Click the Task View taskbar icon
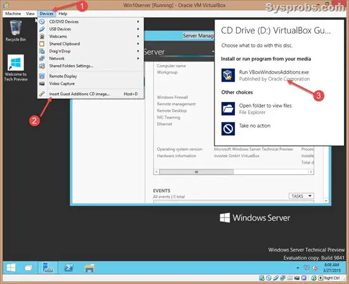Viewport: 349px width, 284px height. point(29,268)
